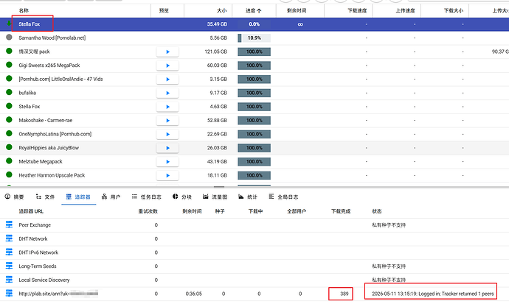Click the tracker icon beside Long-Term Seeds

click(x=9, y=266)
